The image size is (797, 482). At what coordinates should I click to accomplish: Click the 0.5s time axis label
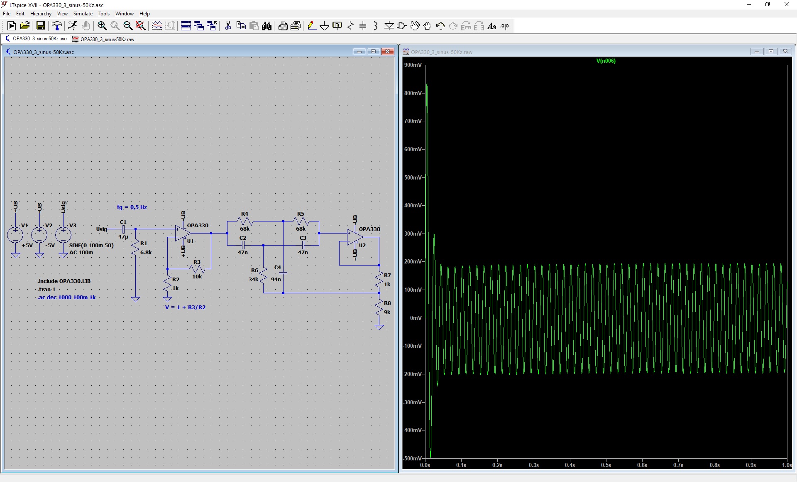(x=606, y=465)
